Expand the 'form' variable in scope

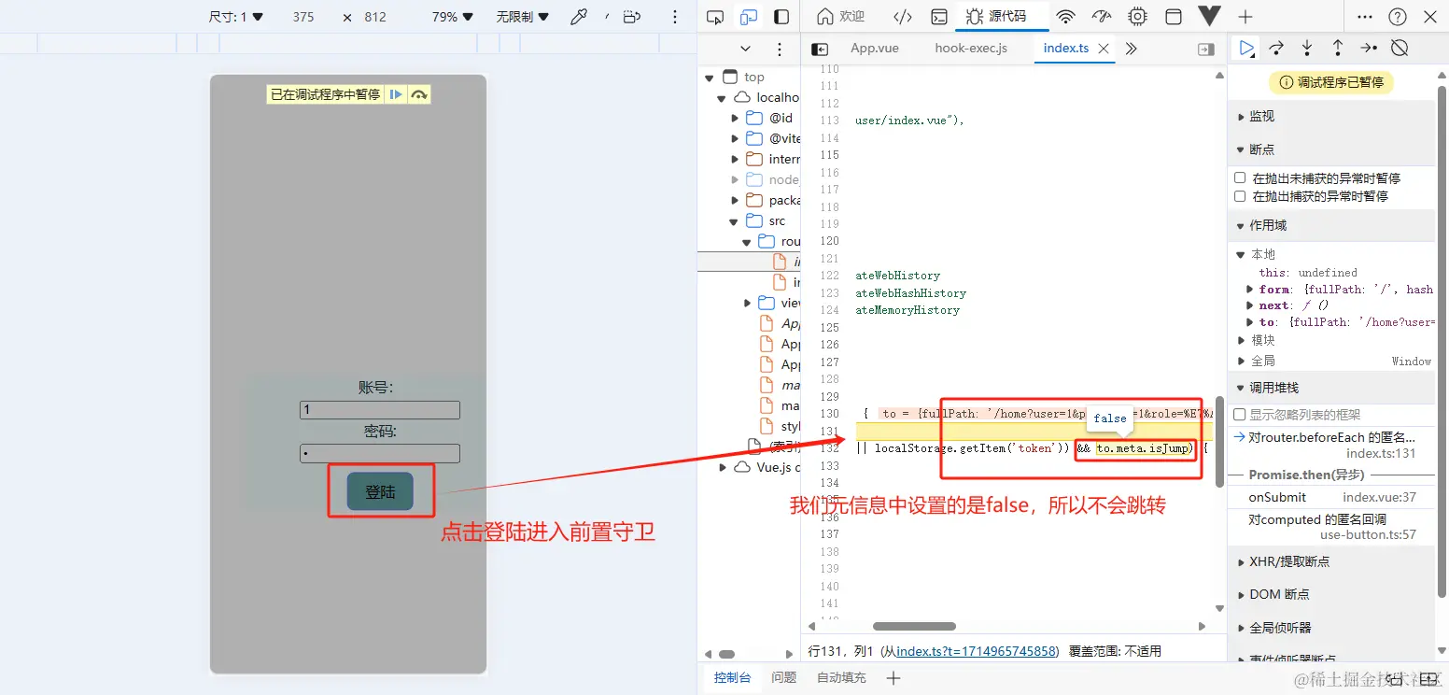click(1250, 290)
